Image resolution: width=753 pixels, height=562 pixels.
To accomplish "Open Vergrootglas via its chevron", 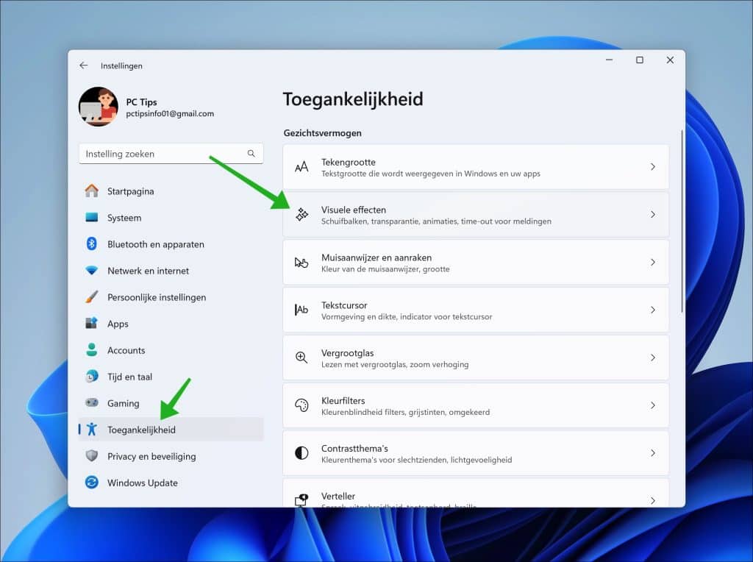I will [653, 358].
